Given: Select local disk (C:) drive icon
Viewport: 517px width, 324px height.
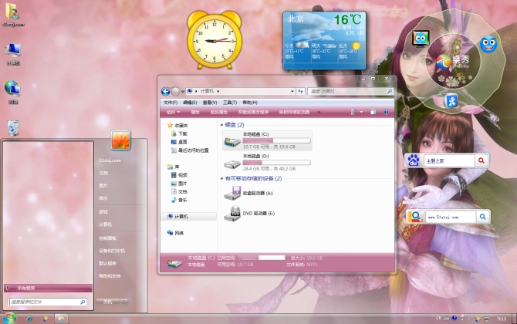Looking at the screenshot, I should pyautogui.click(x=232, y=141).
